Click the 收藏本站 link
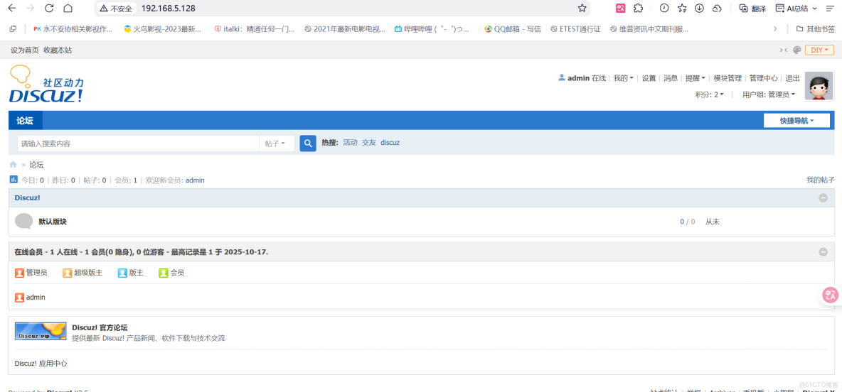The width and height of the screenshot is (842, 392). point(58,50)
